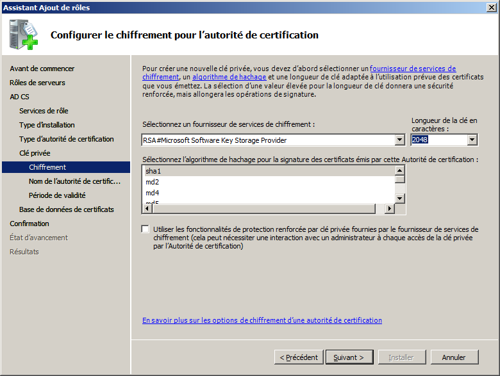
Task: Navigate to Services de rôle page
Action: [x=44, y=111]
